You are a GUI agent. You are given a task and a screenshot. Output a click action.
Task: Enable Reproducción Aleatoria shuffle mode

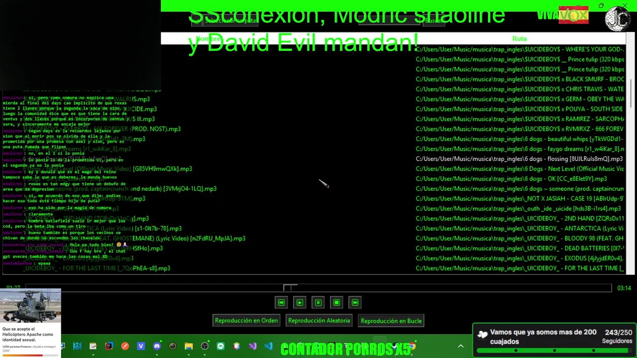319,321
